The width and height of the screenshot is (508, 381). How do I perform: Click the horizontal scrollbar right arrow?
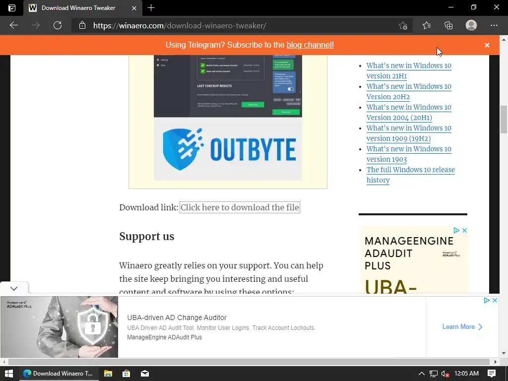pyautogui.click(x=496, y=362)
